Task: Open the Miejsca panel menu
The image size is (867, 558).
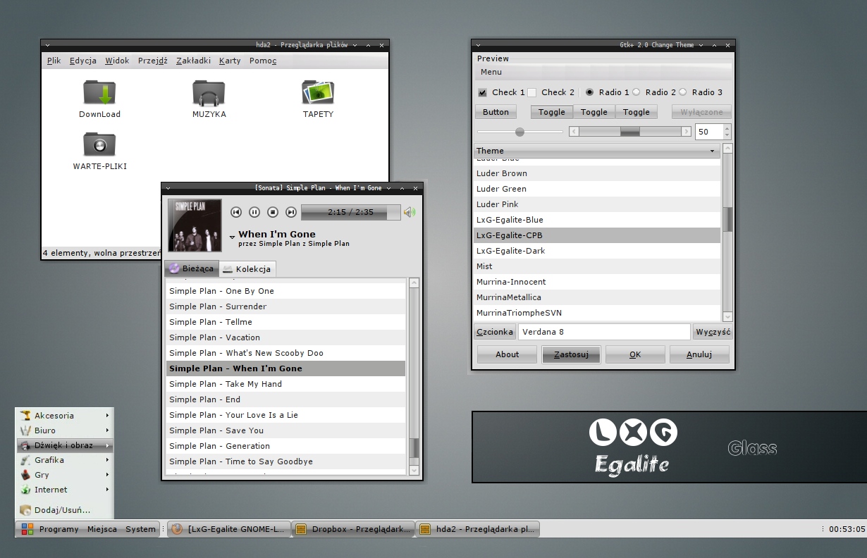Action: (x=102, y=529)
